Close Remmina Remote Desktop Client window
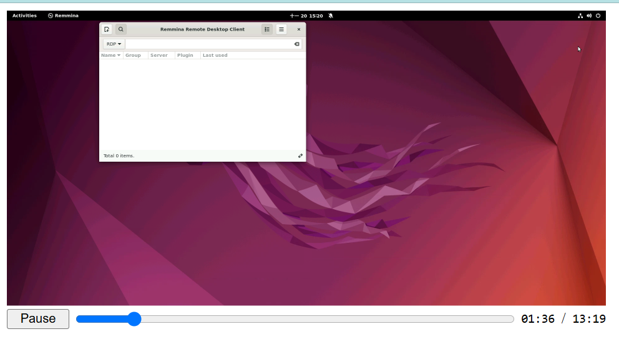Viewport: 619px width, 339px height. tap(299, 29)
